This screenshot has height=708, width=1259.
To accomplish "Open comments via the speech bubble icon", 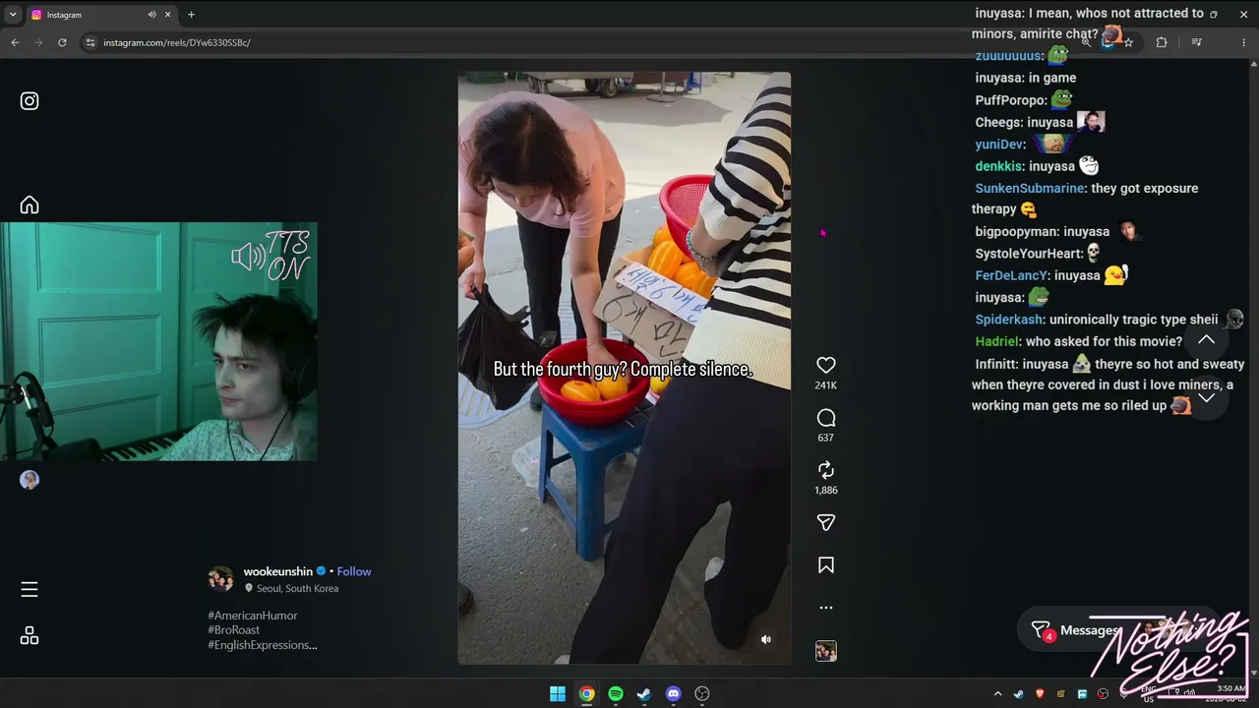I will point(826,418).
